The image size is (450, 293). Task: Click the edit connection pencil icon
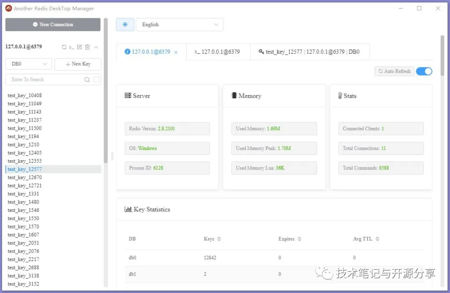[x=80, y=47]
